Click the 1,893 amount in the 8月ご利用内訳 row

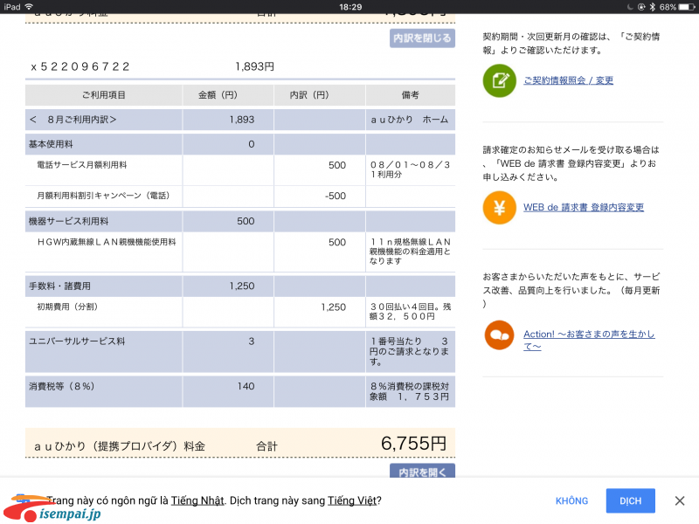coord(242,120)
